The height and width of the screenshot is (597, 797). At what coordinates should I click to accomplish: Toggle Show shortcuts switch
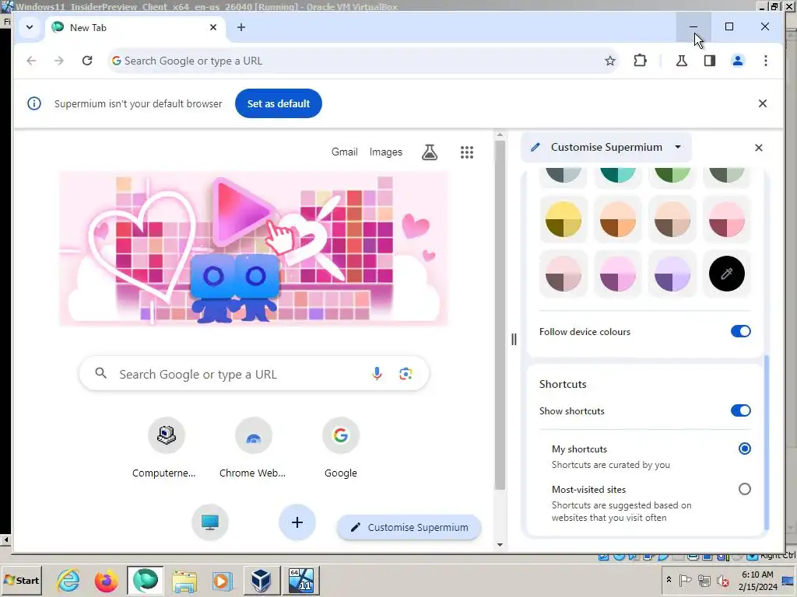[x=741, y=410]
